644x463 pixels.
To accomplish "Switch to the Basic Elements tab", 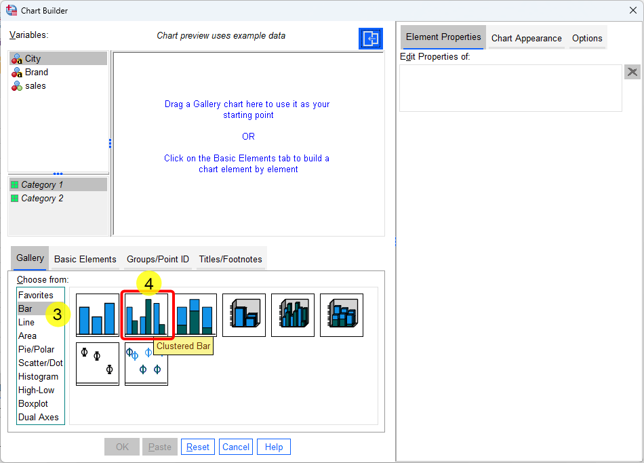I will coord(85,258).
